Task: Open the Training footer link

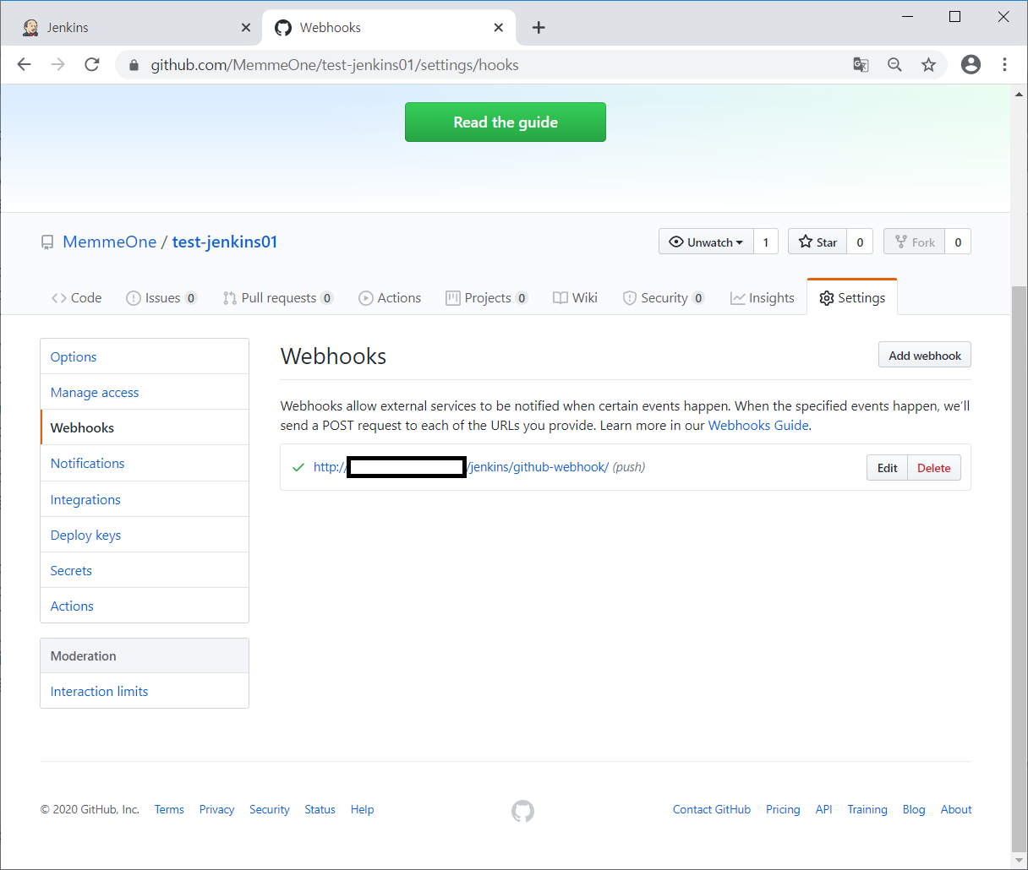Action: [867, 809]
